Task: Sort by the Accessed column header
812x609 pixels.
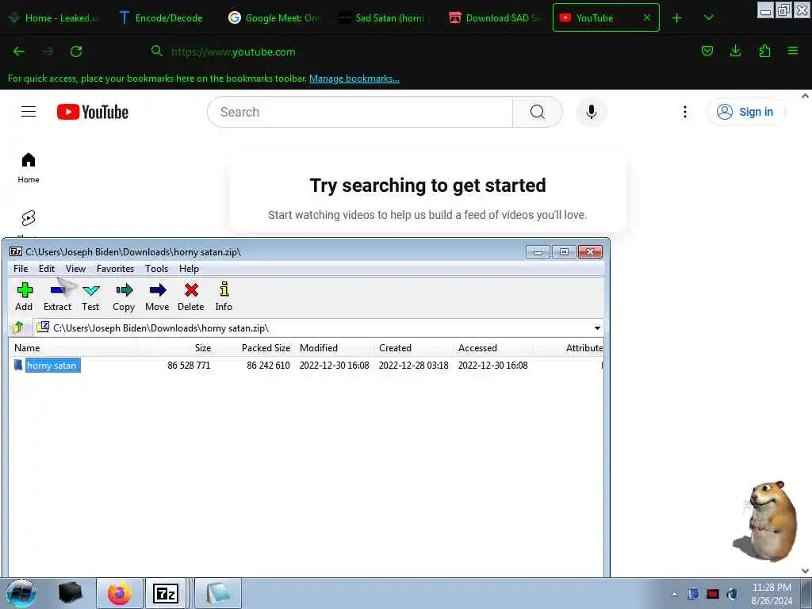Action: (492, 348)
